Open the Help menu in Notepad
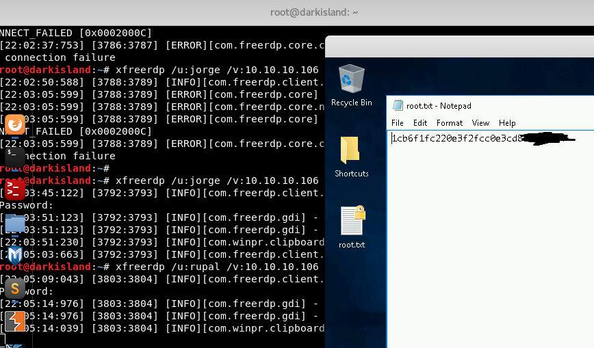 click(507, 123)
